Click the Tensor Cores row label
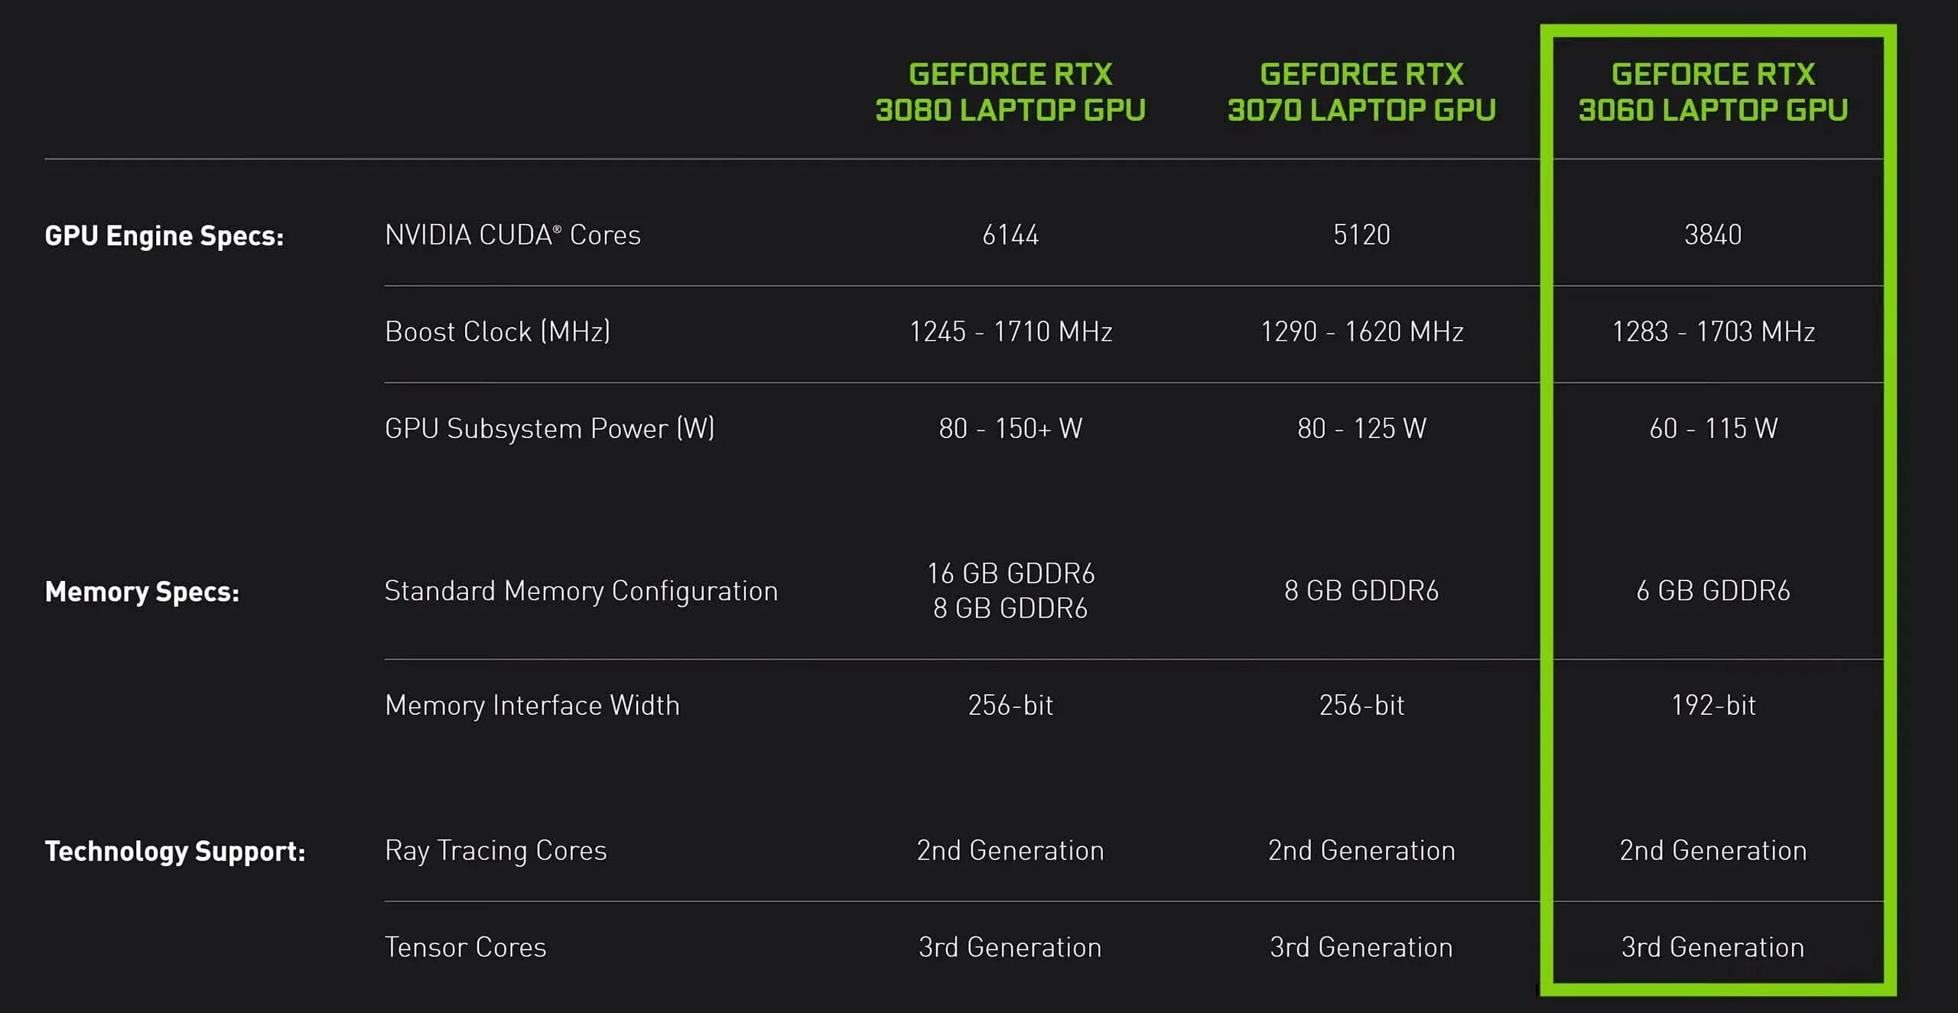1958x1013 pixels. [x=465, y=947]
